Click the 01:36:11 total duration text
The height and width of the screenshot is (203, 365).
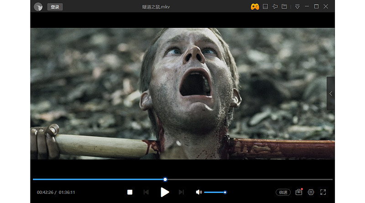(67, 192)
